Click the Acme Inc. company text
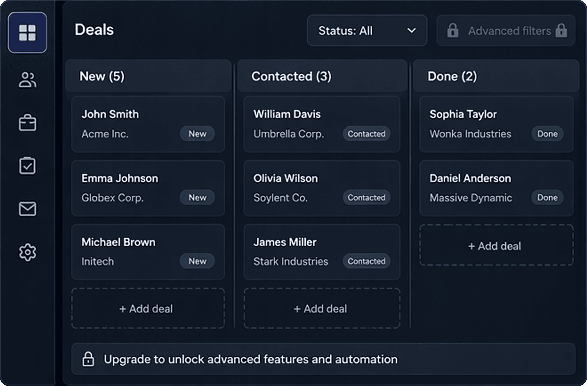 (x=105, y=134)
